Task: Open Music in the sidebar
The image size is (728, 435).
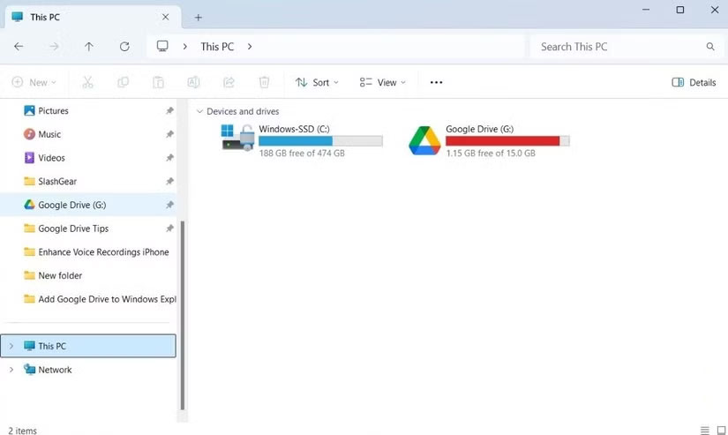Action: click(49, 134)
